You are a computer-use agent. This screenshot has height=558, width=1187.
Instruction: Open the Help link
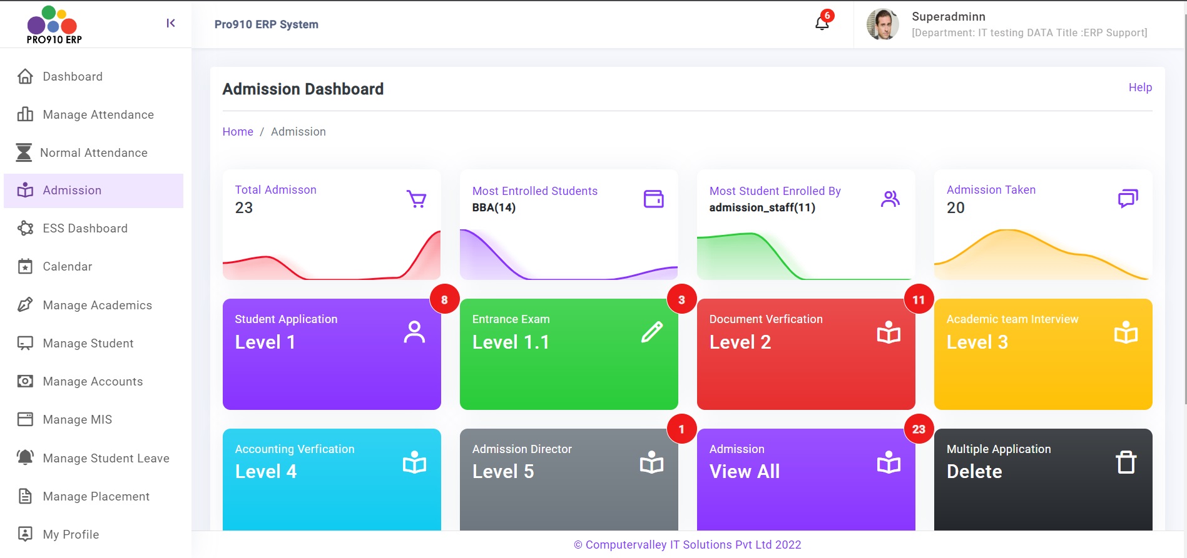point(1139,87)
